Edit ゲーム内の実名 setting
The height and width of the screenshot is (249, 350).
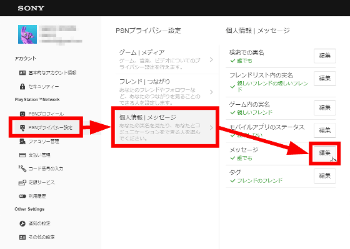(324, 108)
